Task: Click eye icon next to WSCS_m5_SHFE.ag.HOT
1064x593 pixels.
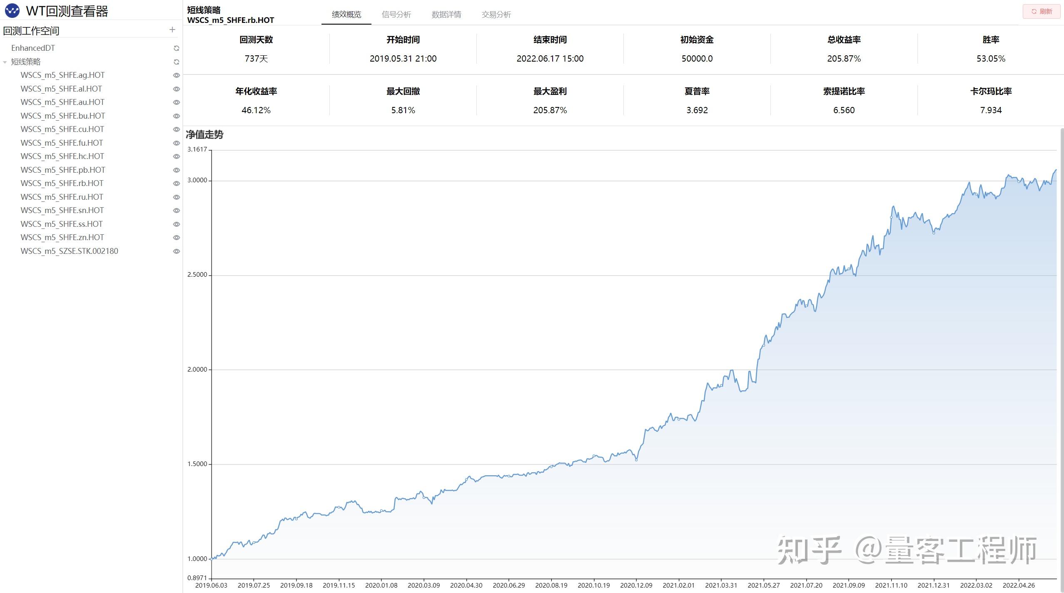Action: (177, 75)
